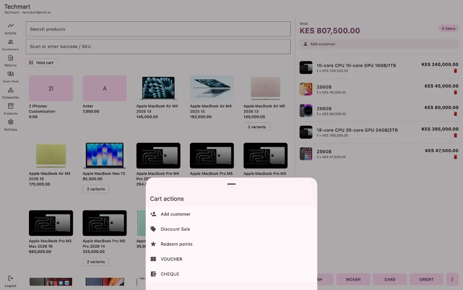Open the Cash float sidebar icon

(x=11, y=74)
